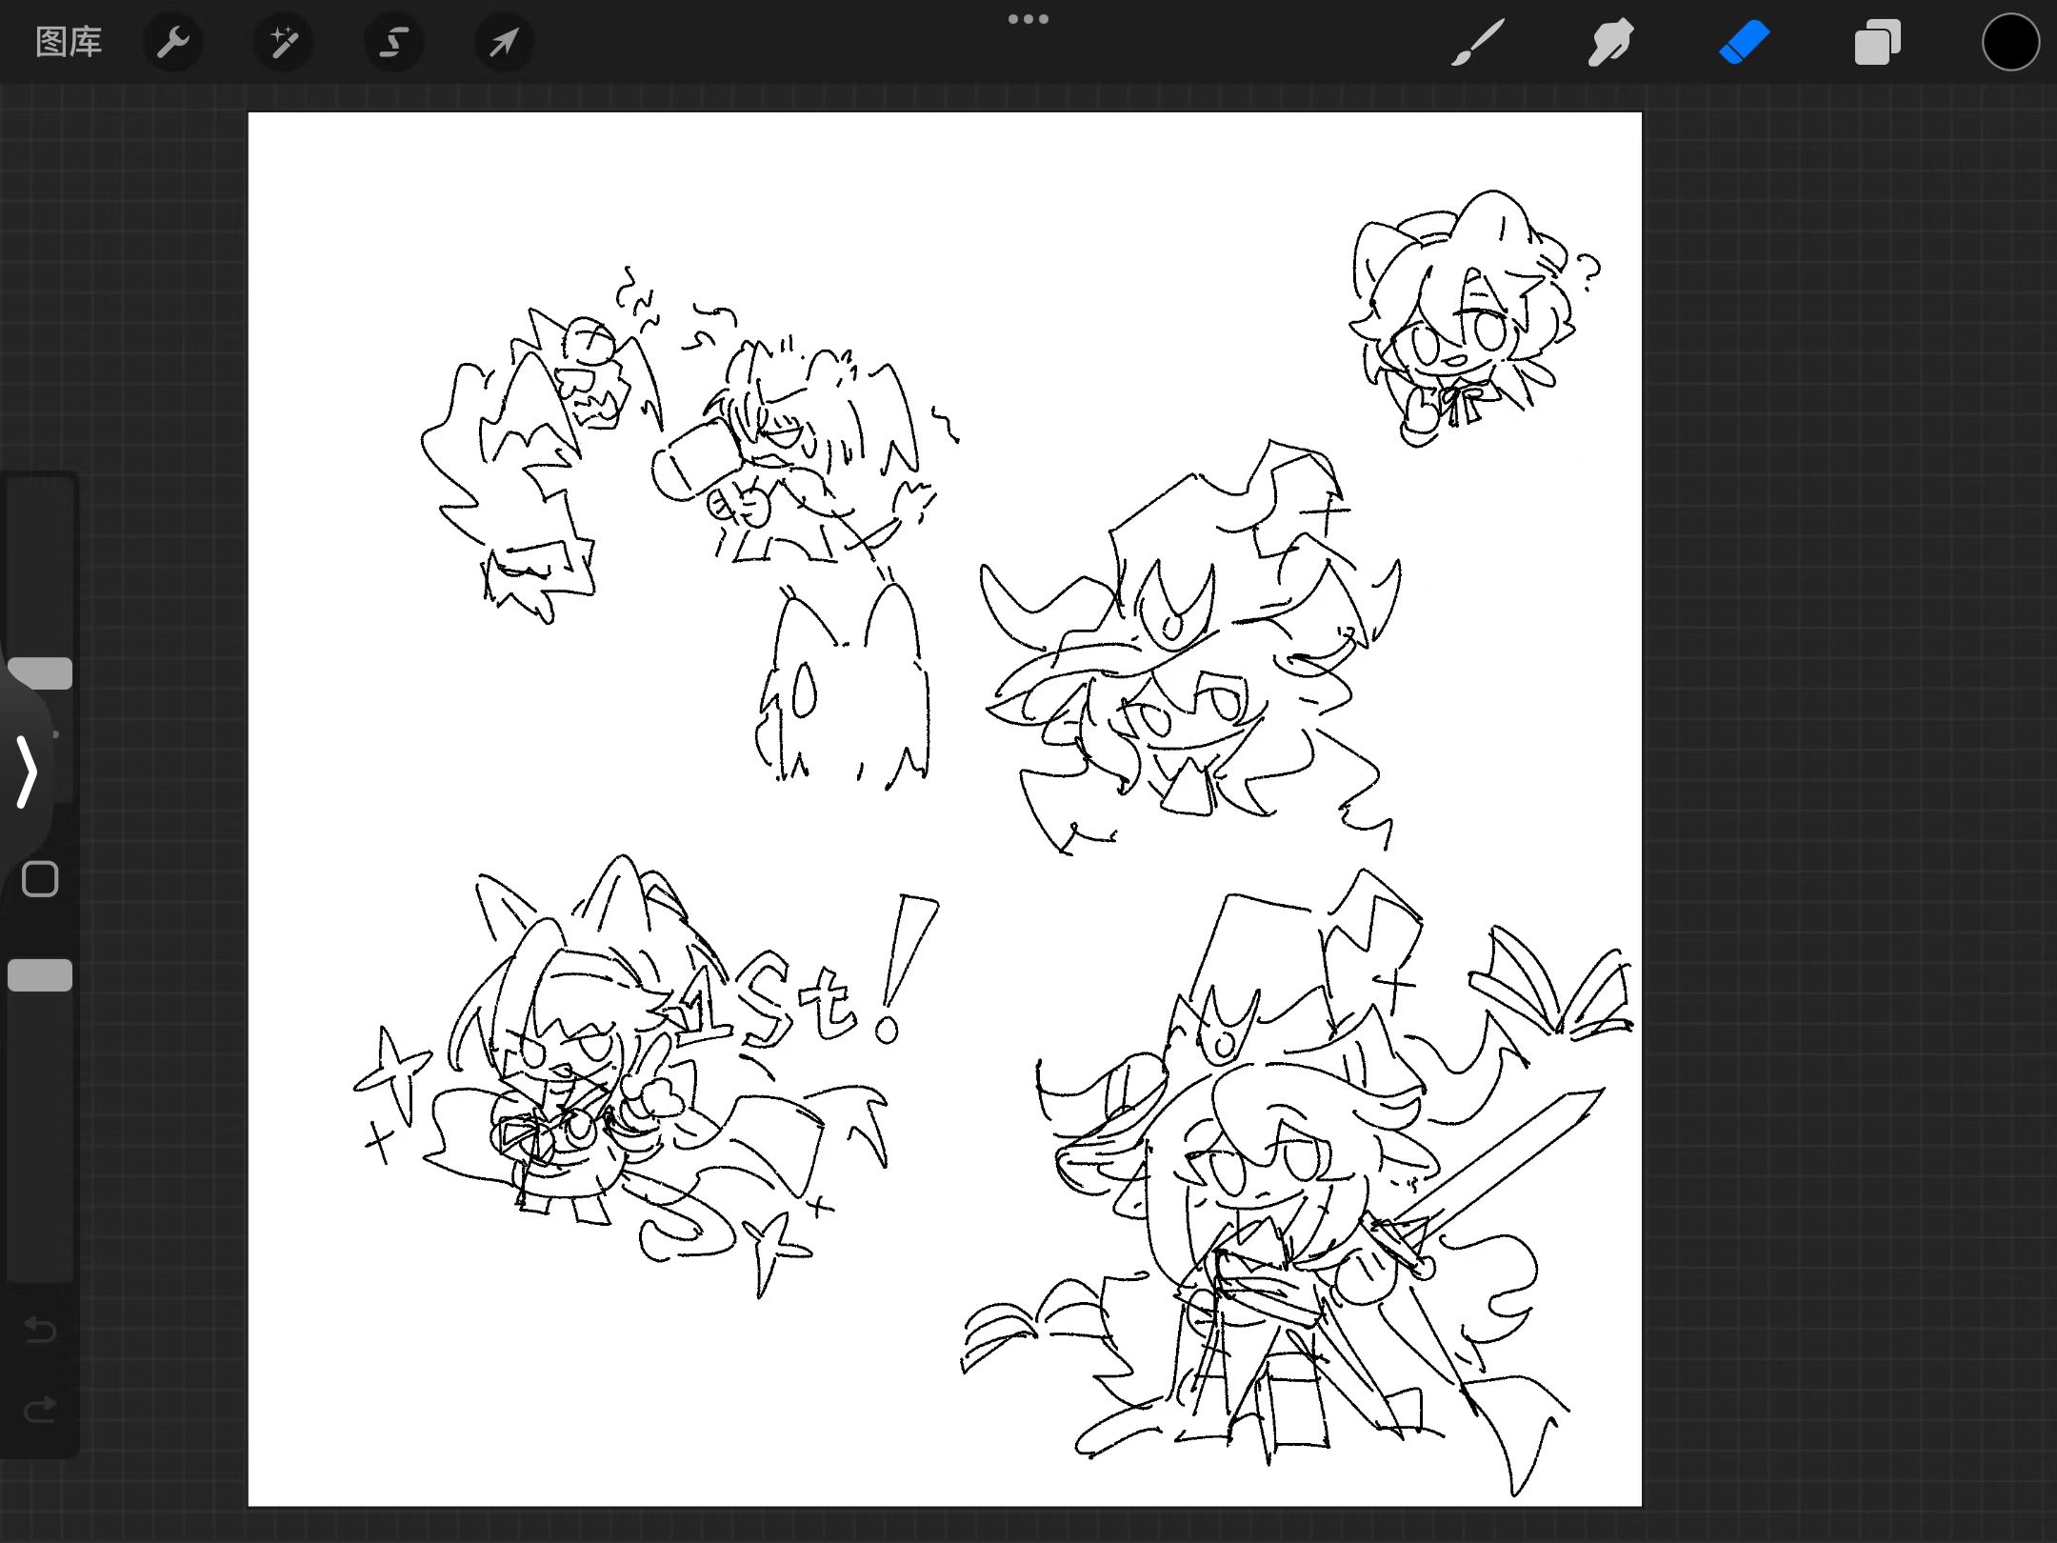Open the Adjustments magic wand menu
The height and width of the screenshot is (1543, 2057).
click(x=283, y=42)
